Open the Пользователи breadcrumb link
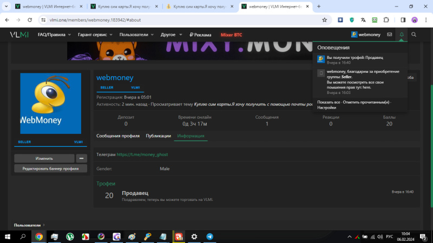Screen dimensions: 433x243 coord(28,225)
